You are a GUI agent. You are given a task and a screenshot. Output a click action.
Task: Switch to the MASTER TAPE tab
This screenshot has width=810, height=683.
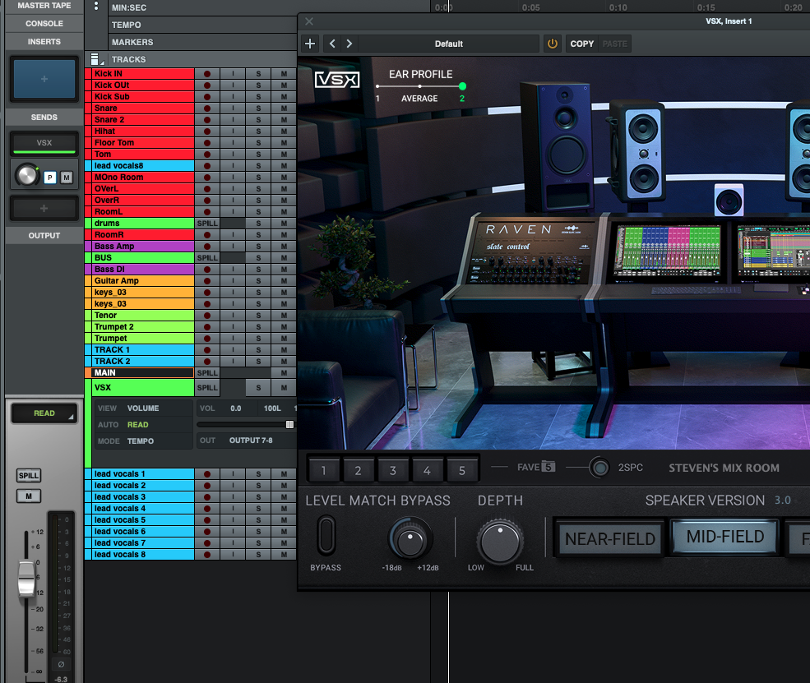pyautogui.click(x=44, y=6)
